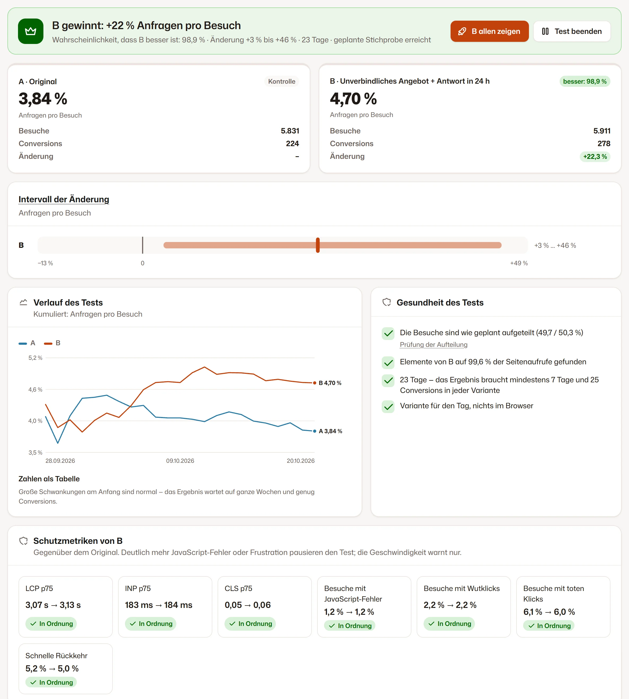Open the Prüfung der Aufteilung link

[x=433, y=345]
